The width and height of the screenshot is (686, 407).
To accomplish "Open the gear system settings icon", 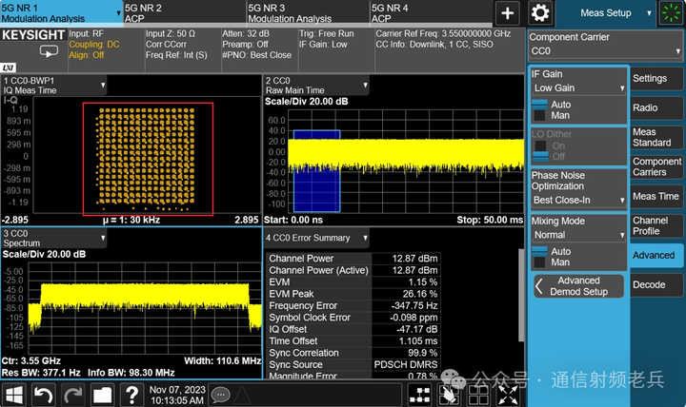I will (540, 12).
